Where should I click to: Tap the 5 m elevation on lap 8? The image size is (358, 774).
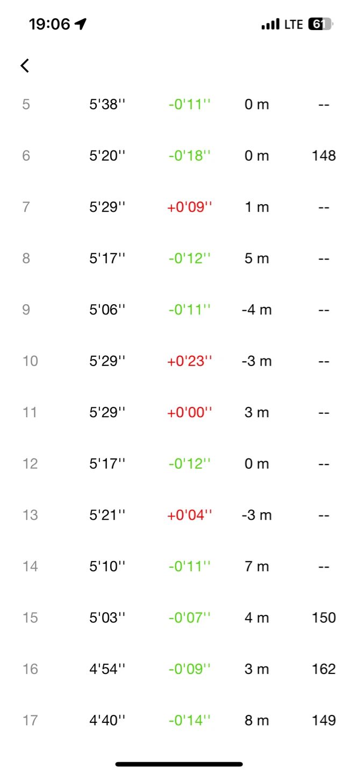pyautogui.click(x=257, y=259)
